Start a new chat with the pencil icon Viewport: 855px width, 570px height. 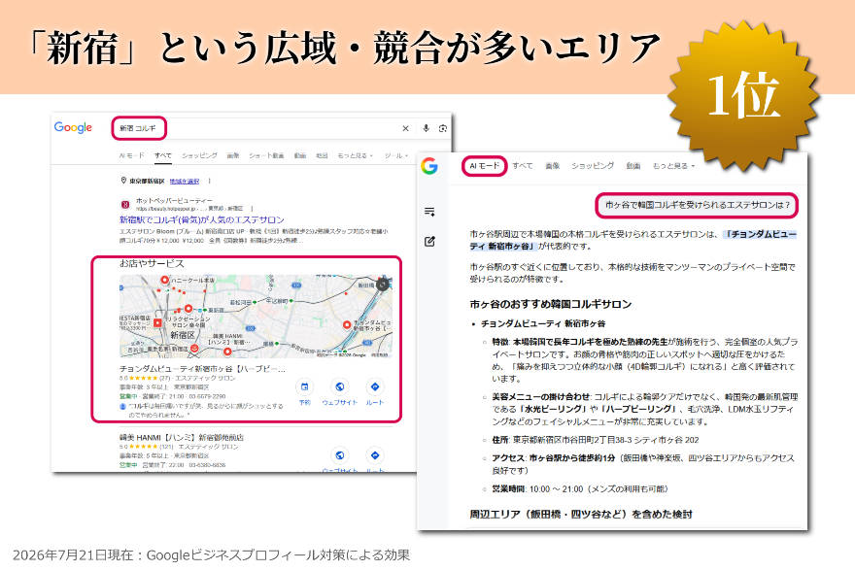(x=429, y=242)
